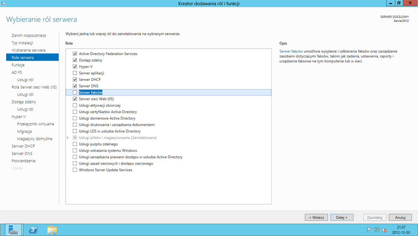Open Przełączniki wirtualne step

pos(36,124)
